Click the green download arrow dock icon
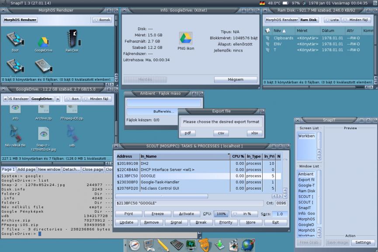The width and height of the screenshot is (378, 252). pyautogui.click(x=219, y=245)
